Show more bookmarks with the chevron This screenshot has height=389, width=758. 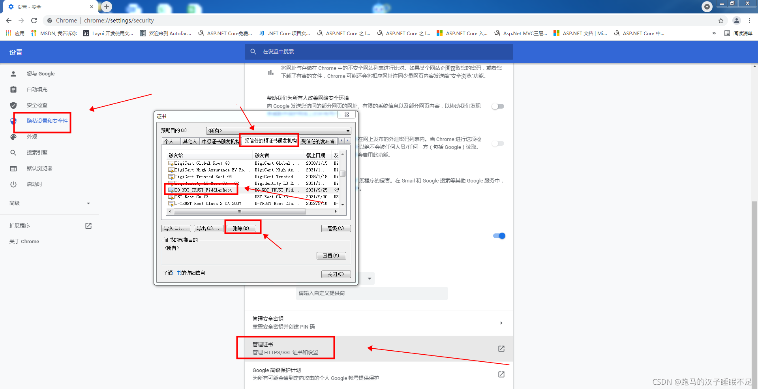pyautogui.click(x=714, y=33)
